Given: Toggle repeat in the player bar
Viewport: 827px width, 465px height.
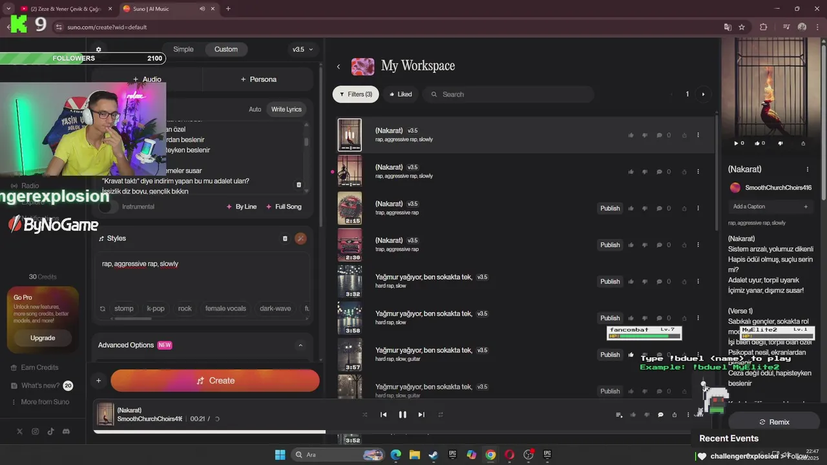Looking at the screenshot, I should click(x=441, y=415).
